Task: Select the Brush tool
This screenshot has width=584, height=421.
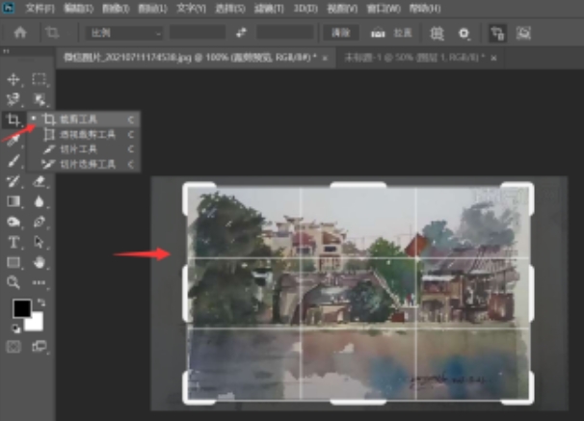Action: click(x=13, y=161)
